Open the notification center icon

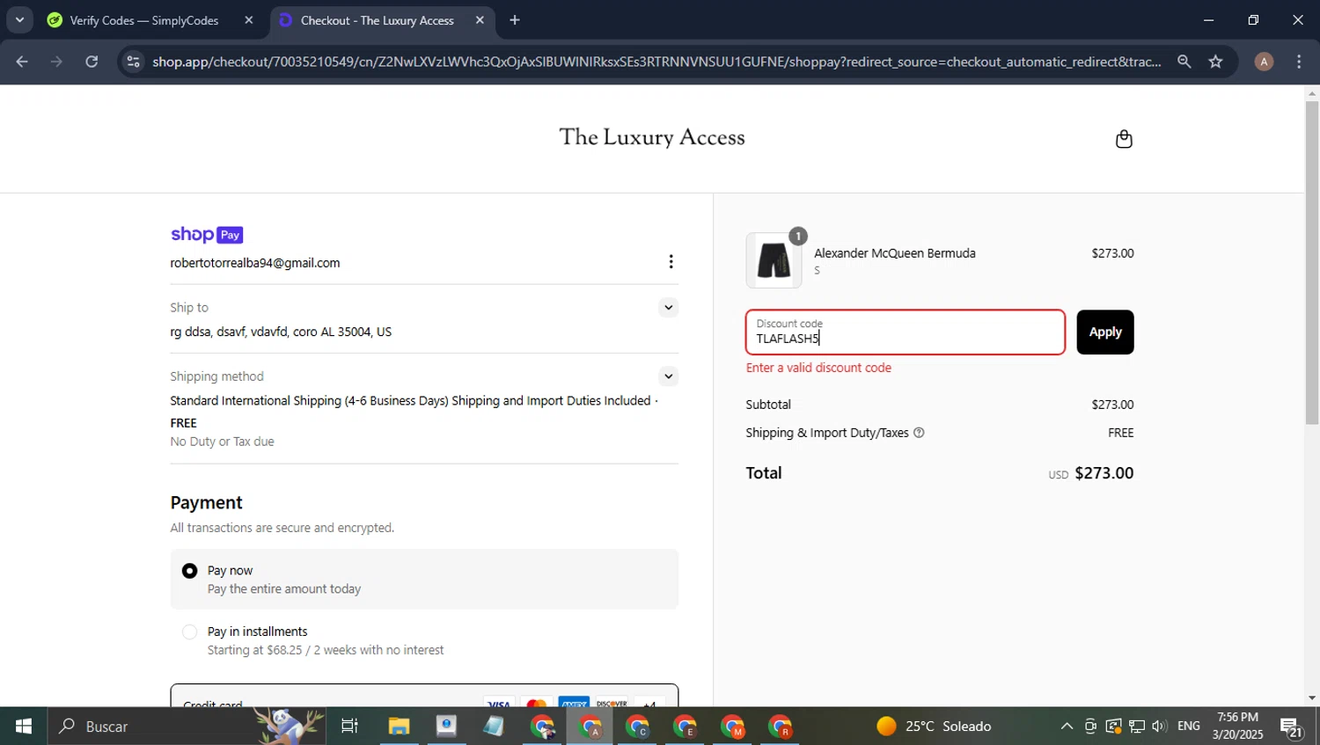(x=1292, y=727)
